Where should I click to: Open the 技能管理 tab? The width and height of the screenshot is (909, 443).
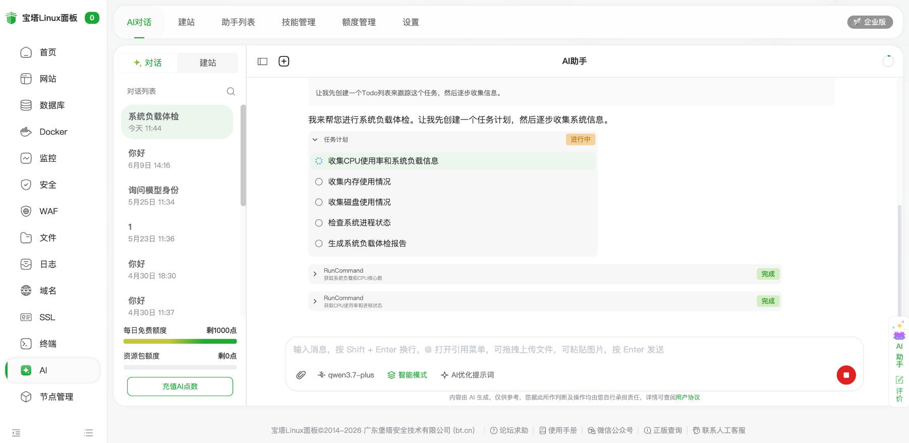[x=299, y=22]
